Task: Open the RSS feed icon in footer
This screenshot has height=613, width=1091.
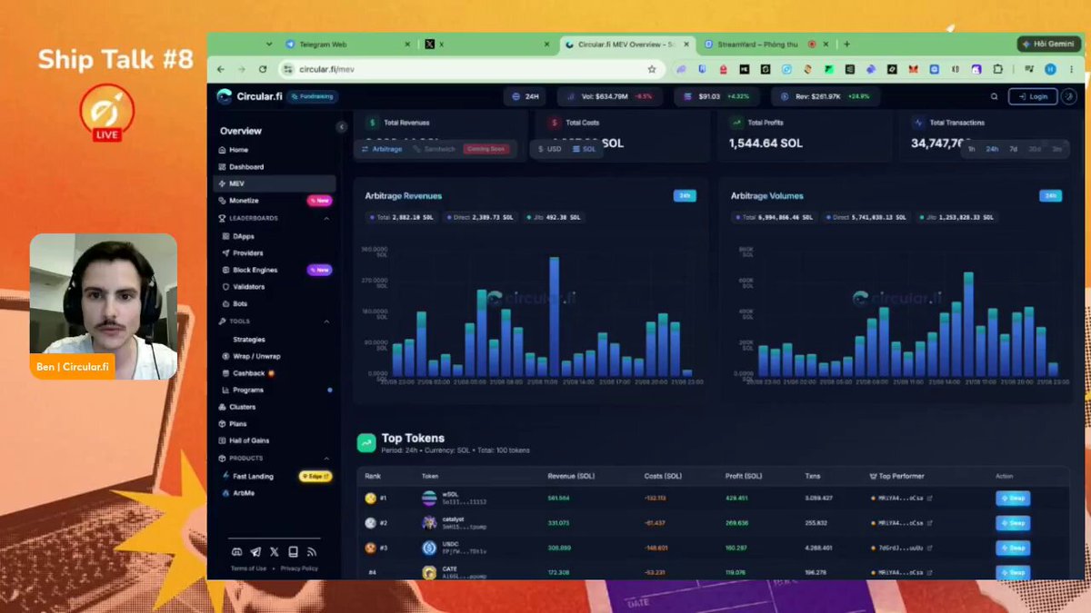Action: (x=312, y=551)
